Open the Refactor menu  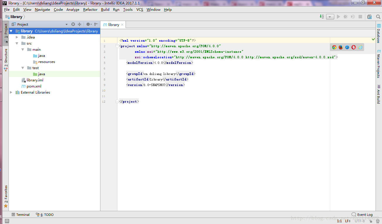pyautogui.click(x=90, y=10)
